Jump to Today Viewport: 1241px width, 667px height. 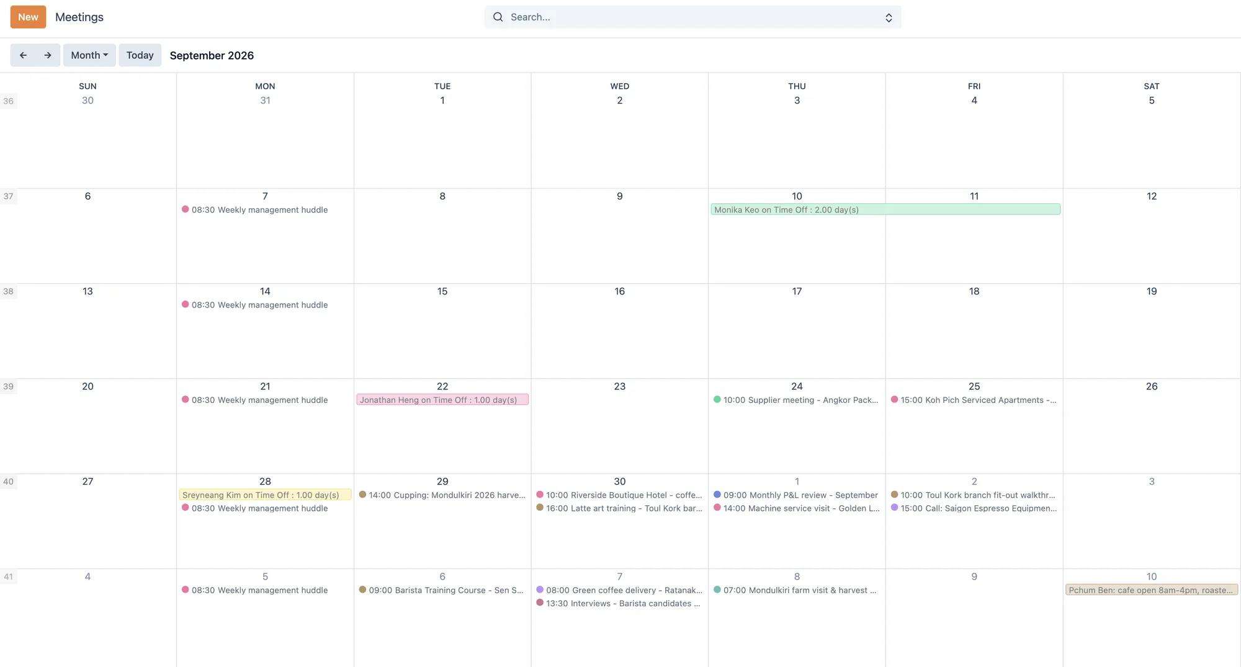click(x=140, y=55)
